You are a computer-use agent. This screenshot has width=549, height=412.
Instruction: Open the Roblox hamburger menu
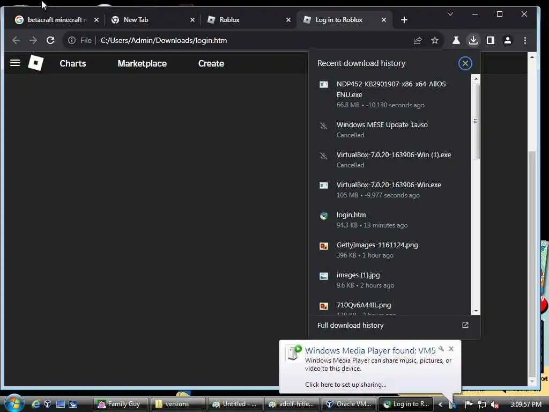click(x=14, y=63)
